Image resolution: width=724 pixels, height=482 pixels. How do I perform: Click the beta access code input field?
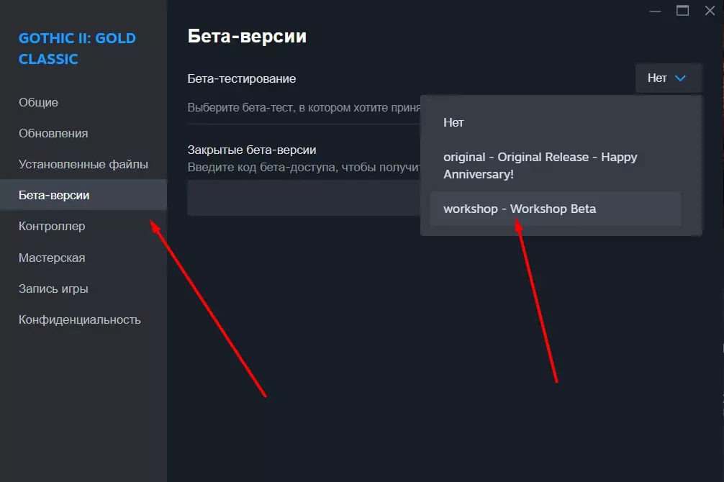pos(302,198)
